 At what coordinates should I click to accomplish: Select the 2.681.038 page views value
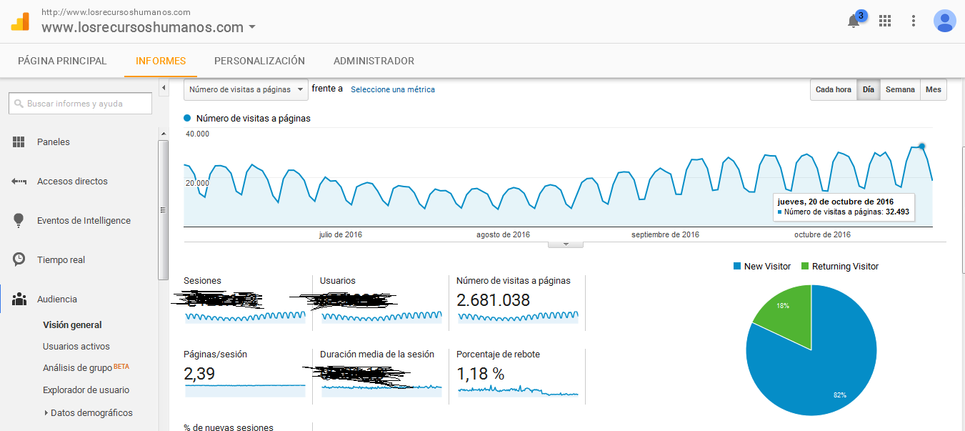pyautogui.click(x=493, y=300)
